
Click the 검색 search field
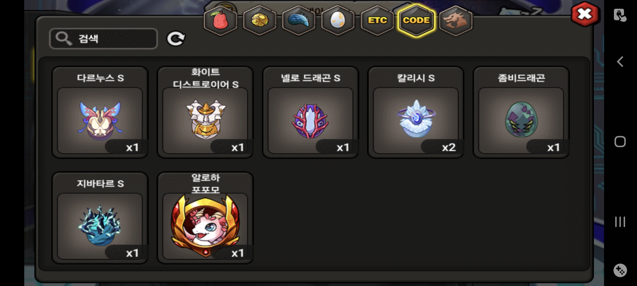click(x=104, y=39)
